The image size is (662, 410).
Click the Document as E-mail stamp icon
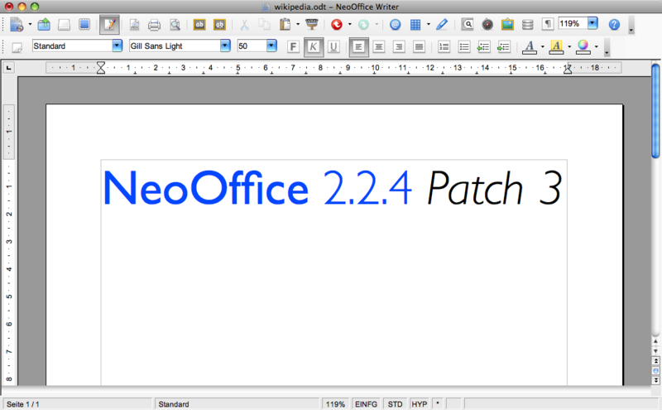(84, 25)
